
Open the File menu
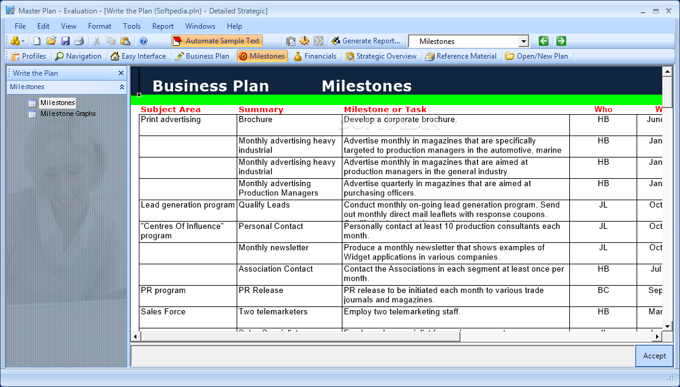pyautogui.click(x=20, y=26)
